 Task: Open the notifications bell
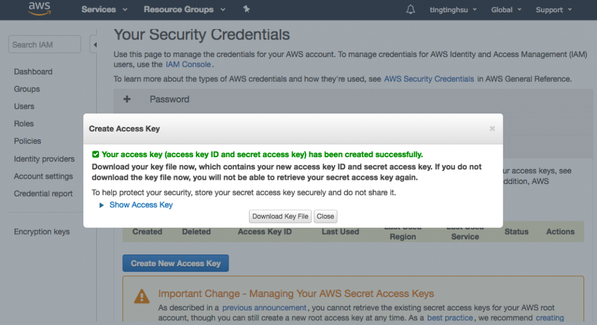(411, 9)
